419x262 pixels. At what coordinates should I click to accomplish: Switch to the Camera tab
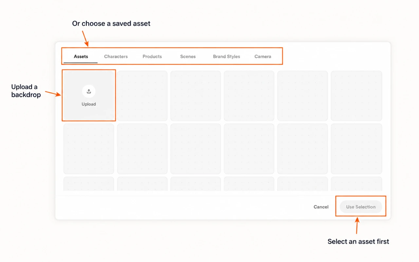[263, 56]
